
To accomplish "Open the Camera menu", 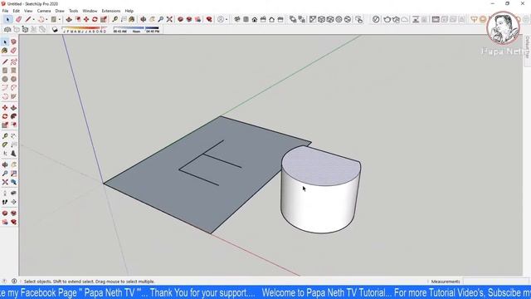I will click(44, 11).
